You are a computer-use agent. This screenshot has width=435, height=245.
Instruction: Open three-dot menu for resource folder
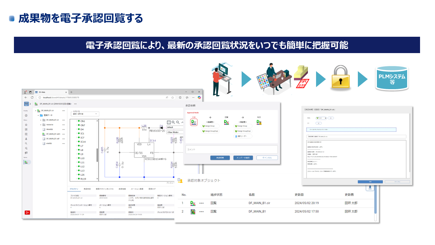point(63,125)
